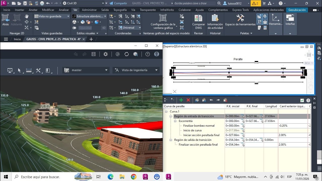322x181 pixels.
Task: Open File Explorer from taskbar
Action: 122,177
